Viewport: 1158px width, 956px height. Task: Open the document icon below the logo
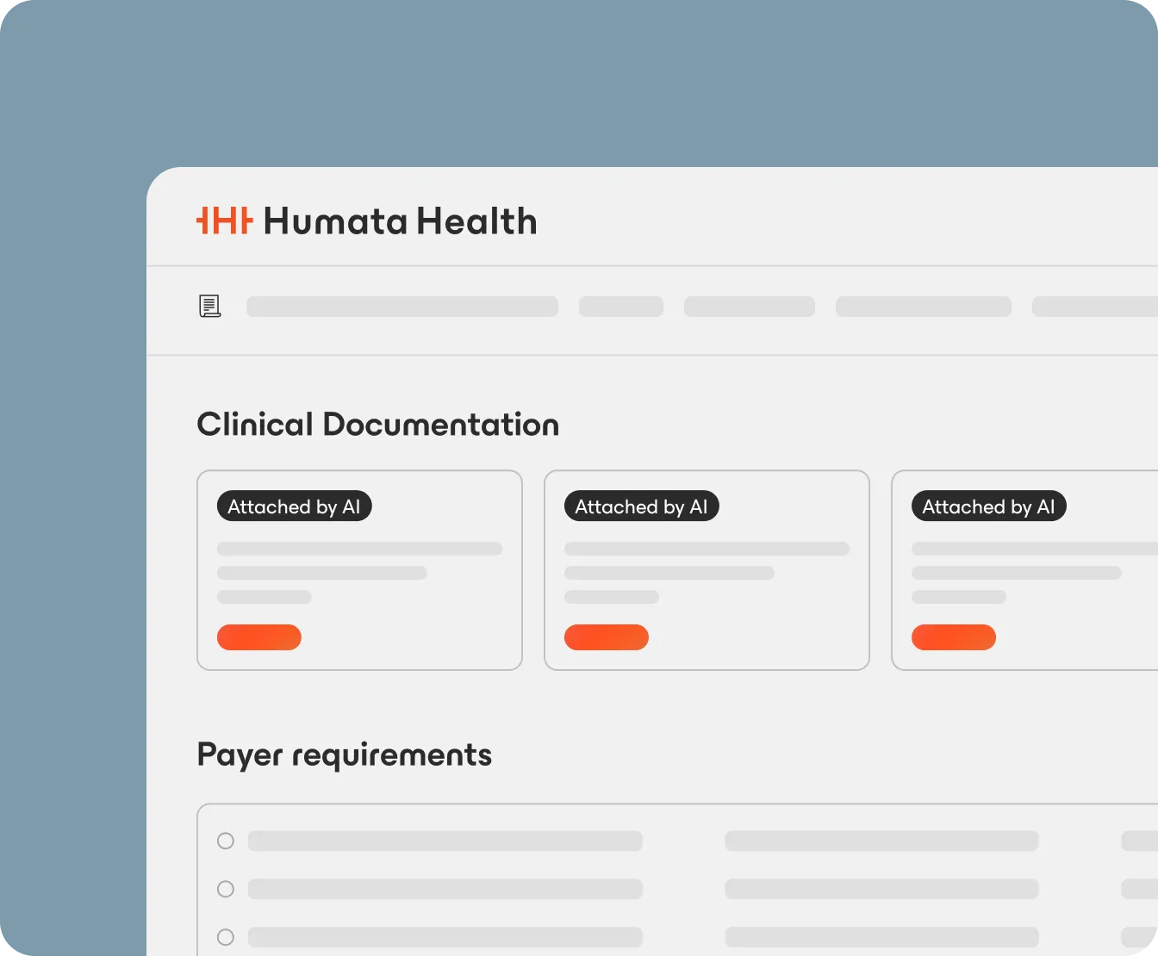(x=210, y=306)
